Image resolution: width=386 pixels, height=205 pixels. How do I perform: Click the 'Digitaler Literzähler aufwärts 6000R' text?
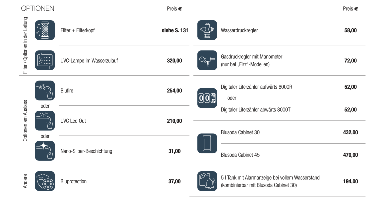pyautogui.click(x=256, y=87)
